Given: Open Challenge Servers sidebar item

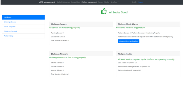Looking at the screenshot, I should [23, 22].
